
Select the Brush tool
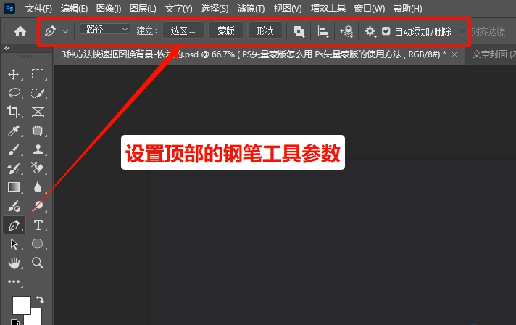click(x=14, y=150)
